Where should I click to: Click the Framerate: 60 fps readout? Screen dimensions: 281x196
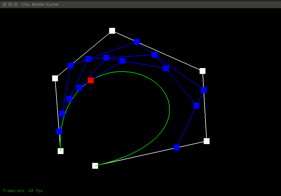click(x=23, y=191)
